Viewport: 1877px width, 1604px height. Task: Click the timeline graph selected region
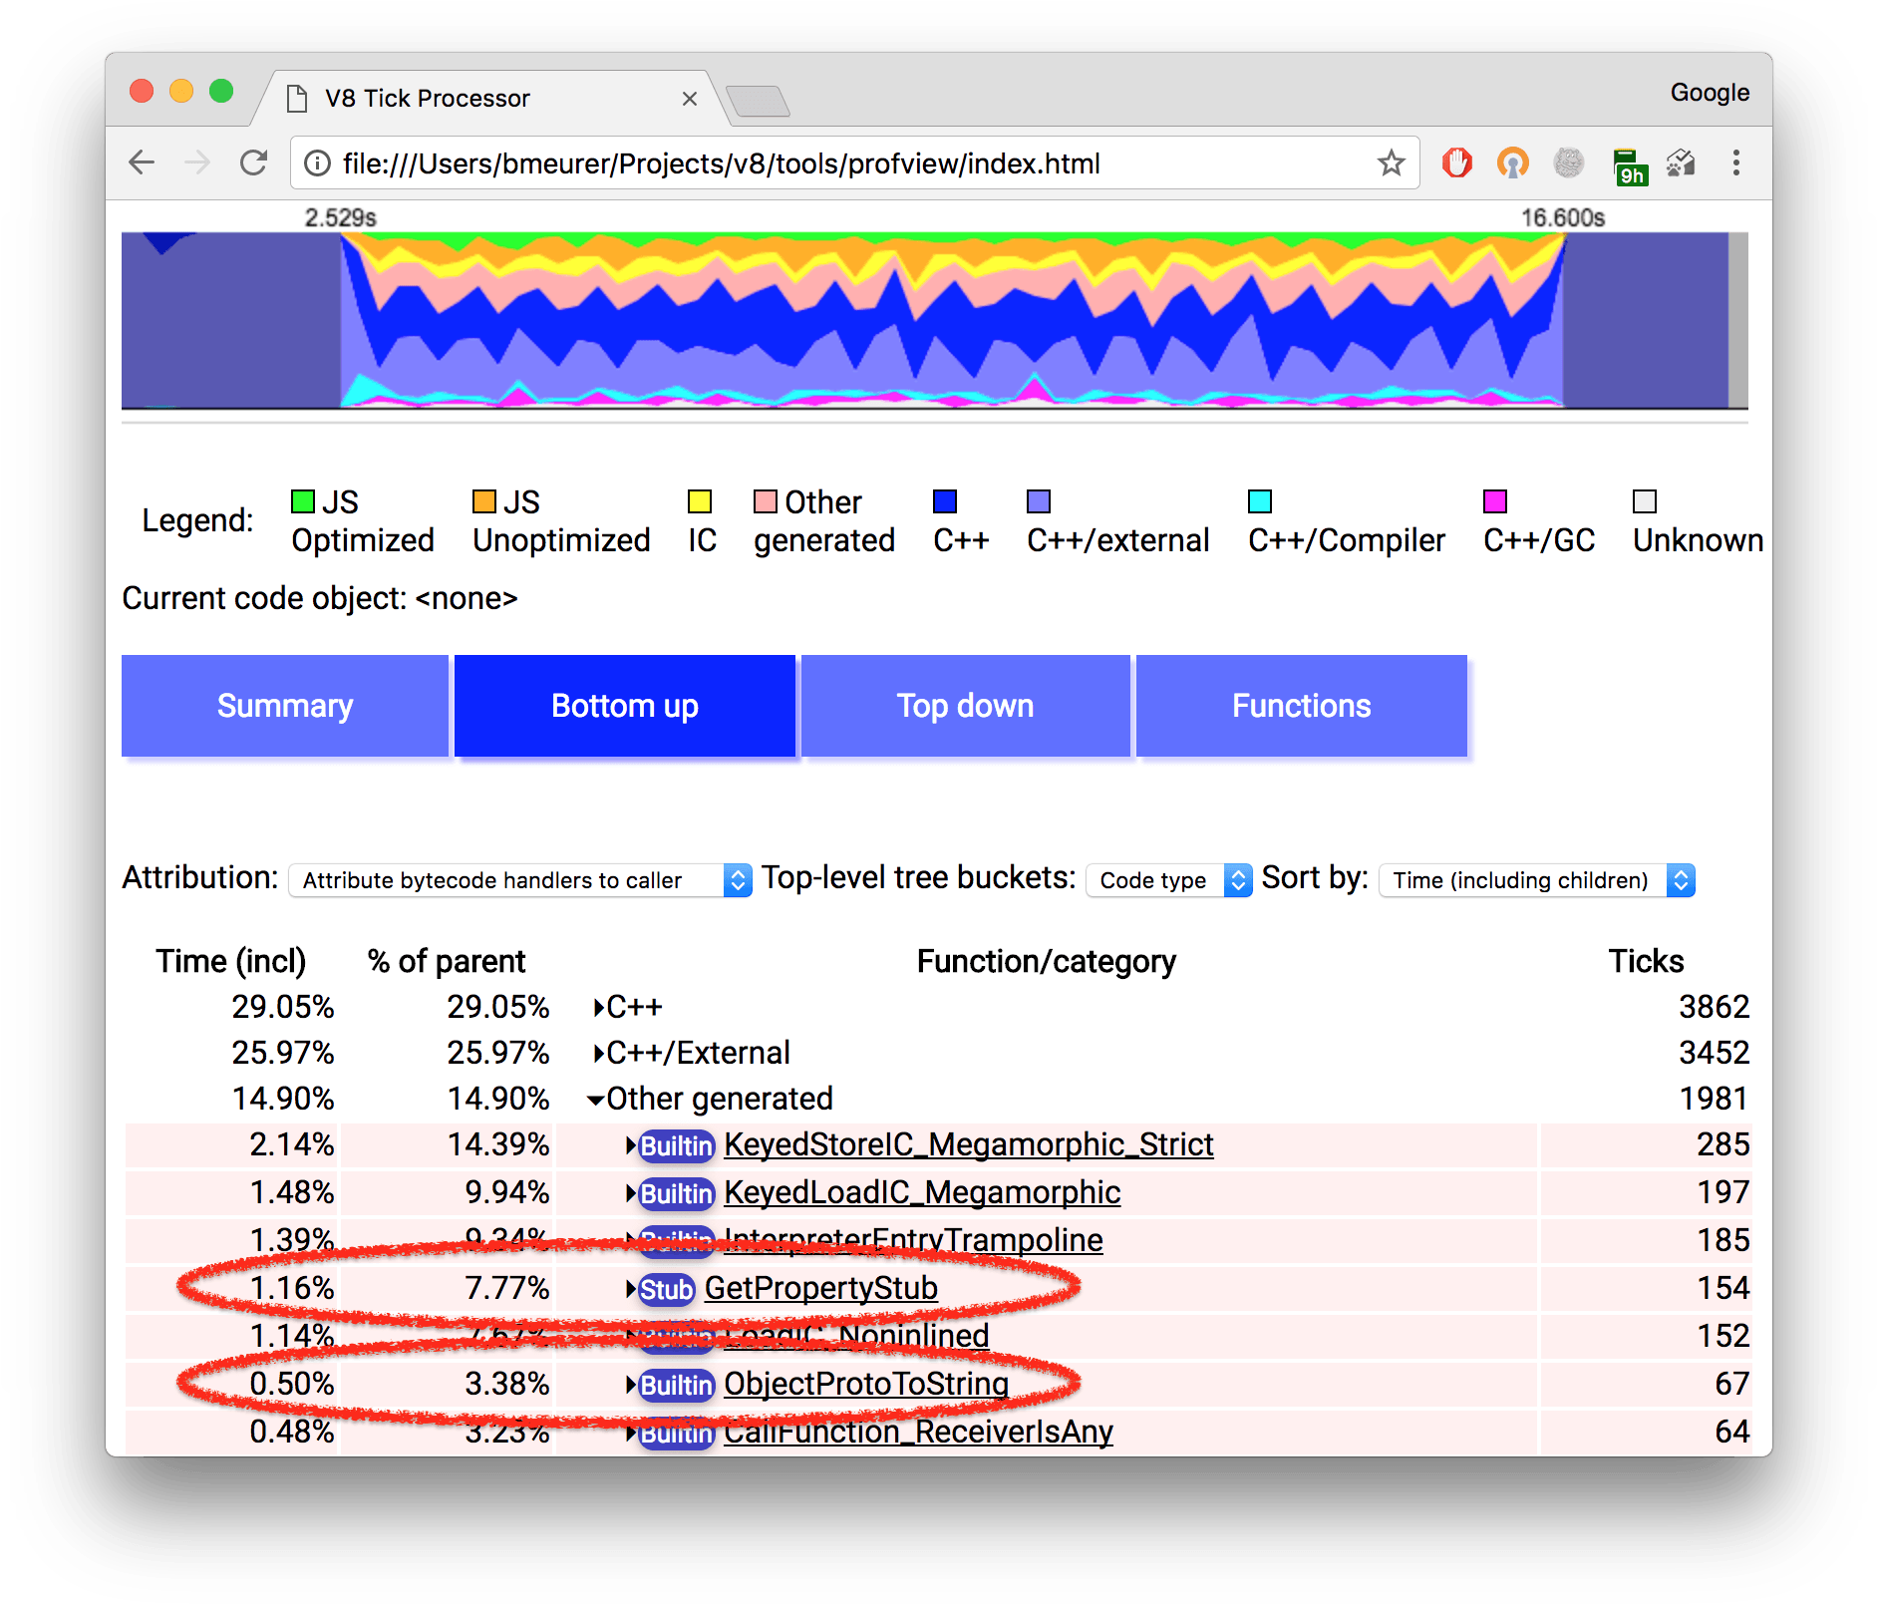click(952, 320)
